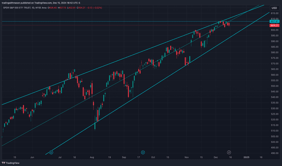Click the Sep label on time axis

124,158
